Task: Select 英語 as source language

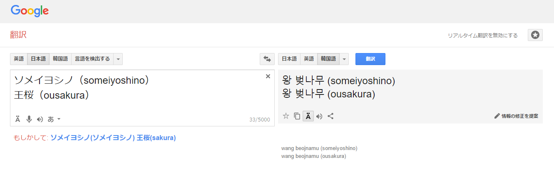Action: point(19,59)
